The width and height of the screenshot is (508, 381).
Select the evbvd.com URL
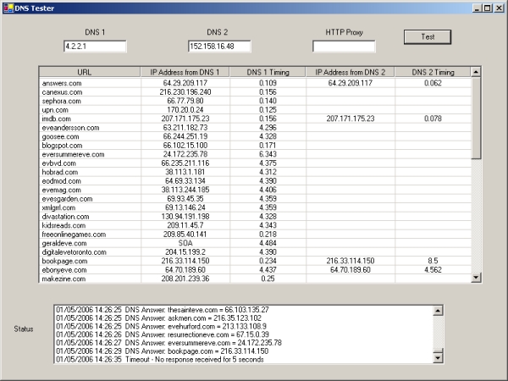point(58,163)
